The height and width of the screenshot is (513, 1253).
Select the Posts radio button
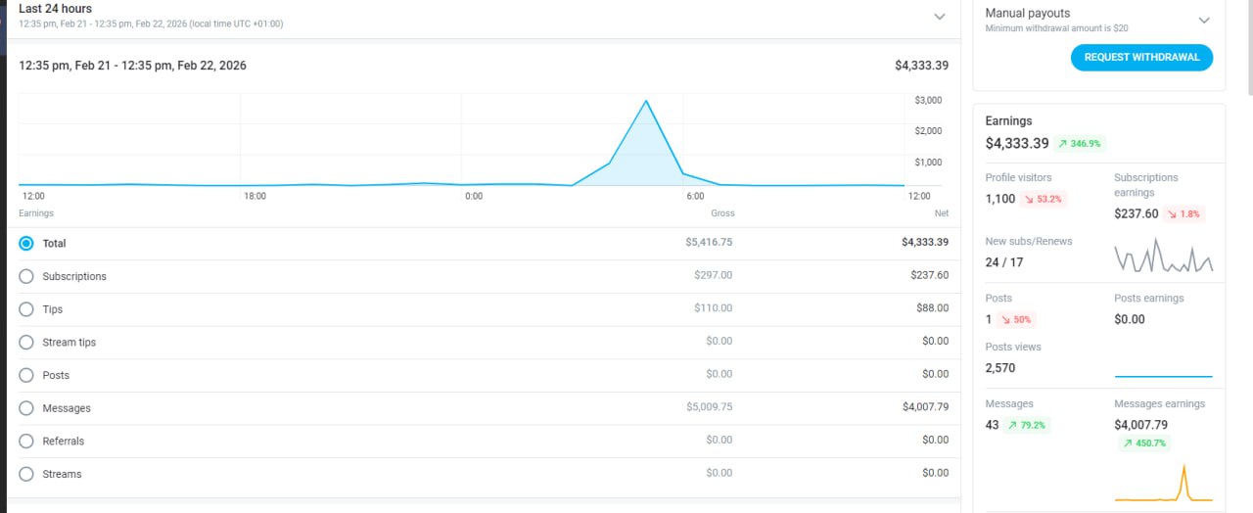click(26, 375)
